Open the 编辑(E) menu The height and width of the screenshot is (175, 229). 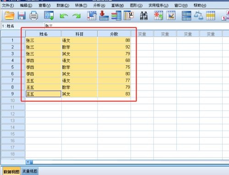tap(26, 5)
